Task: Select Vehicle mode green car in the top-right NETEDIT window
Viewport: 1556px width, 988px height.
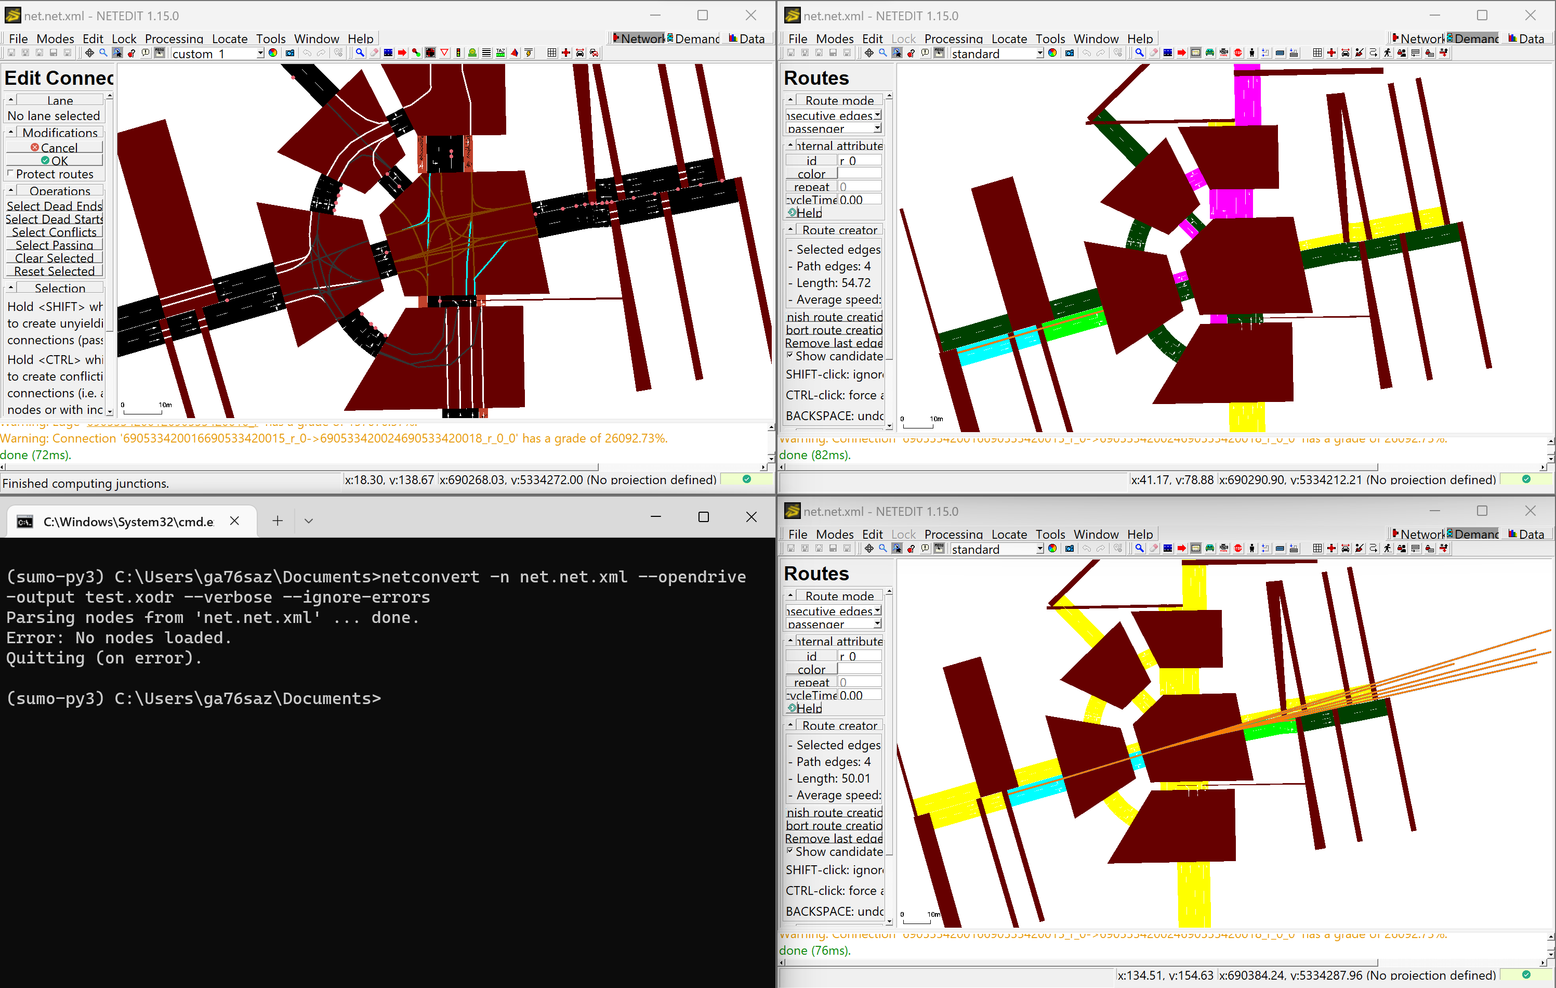Action: 1210,53
